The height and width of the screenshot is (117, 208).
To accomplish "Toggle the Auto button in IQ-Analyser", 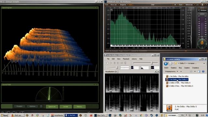I will [x=130, y=5].
